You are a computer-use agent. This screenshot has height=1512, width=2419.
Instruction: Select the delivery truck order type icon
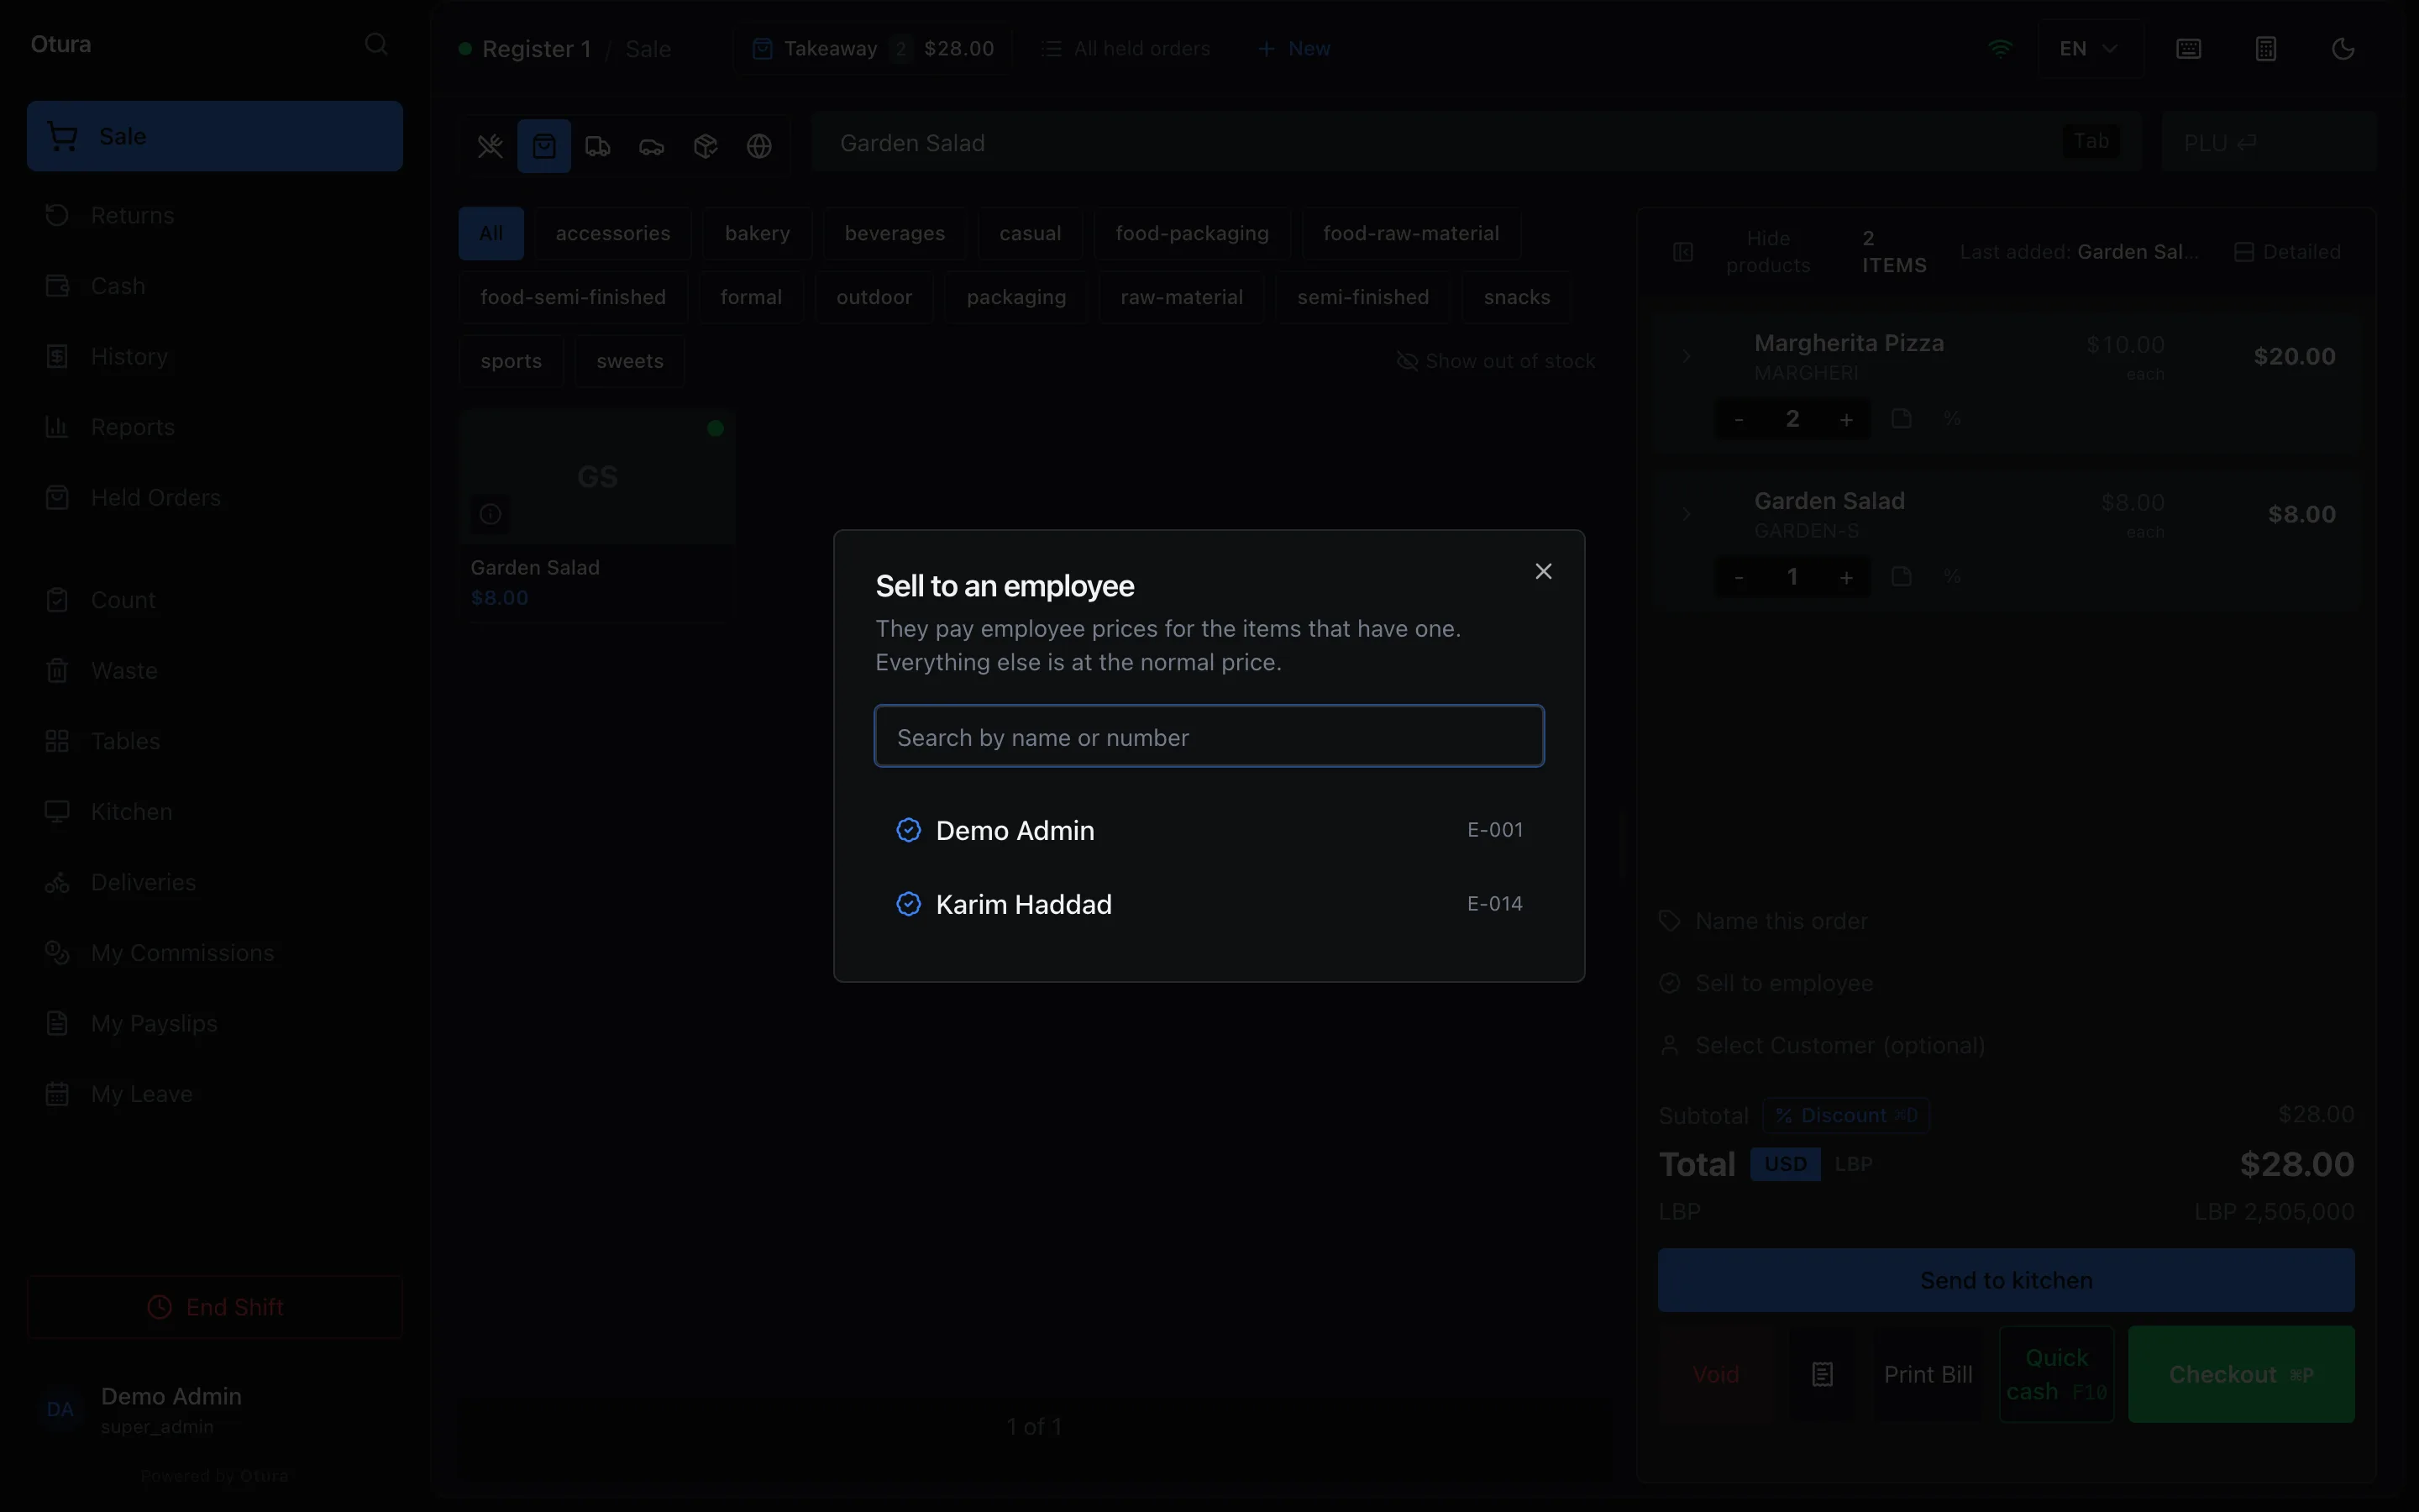[x=598, y=146]
